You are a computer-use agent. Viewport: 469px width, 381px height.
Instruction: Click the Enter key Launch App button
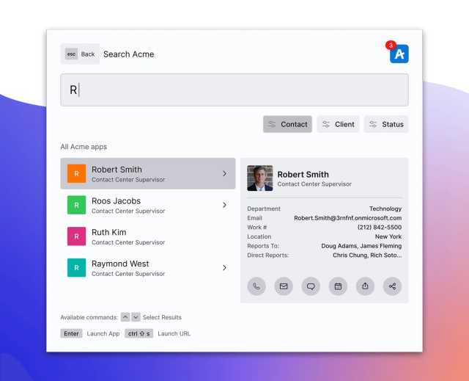click(x=71, y=333)
